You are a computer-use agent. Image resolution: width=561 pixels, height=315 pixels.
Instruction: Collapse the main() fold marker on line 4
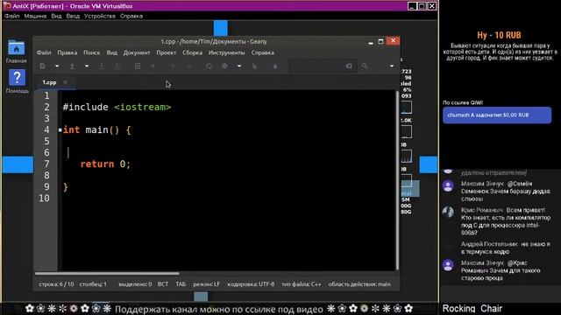tap(60, 130)
